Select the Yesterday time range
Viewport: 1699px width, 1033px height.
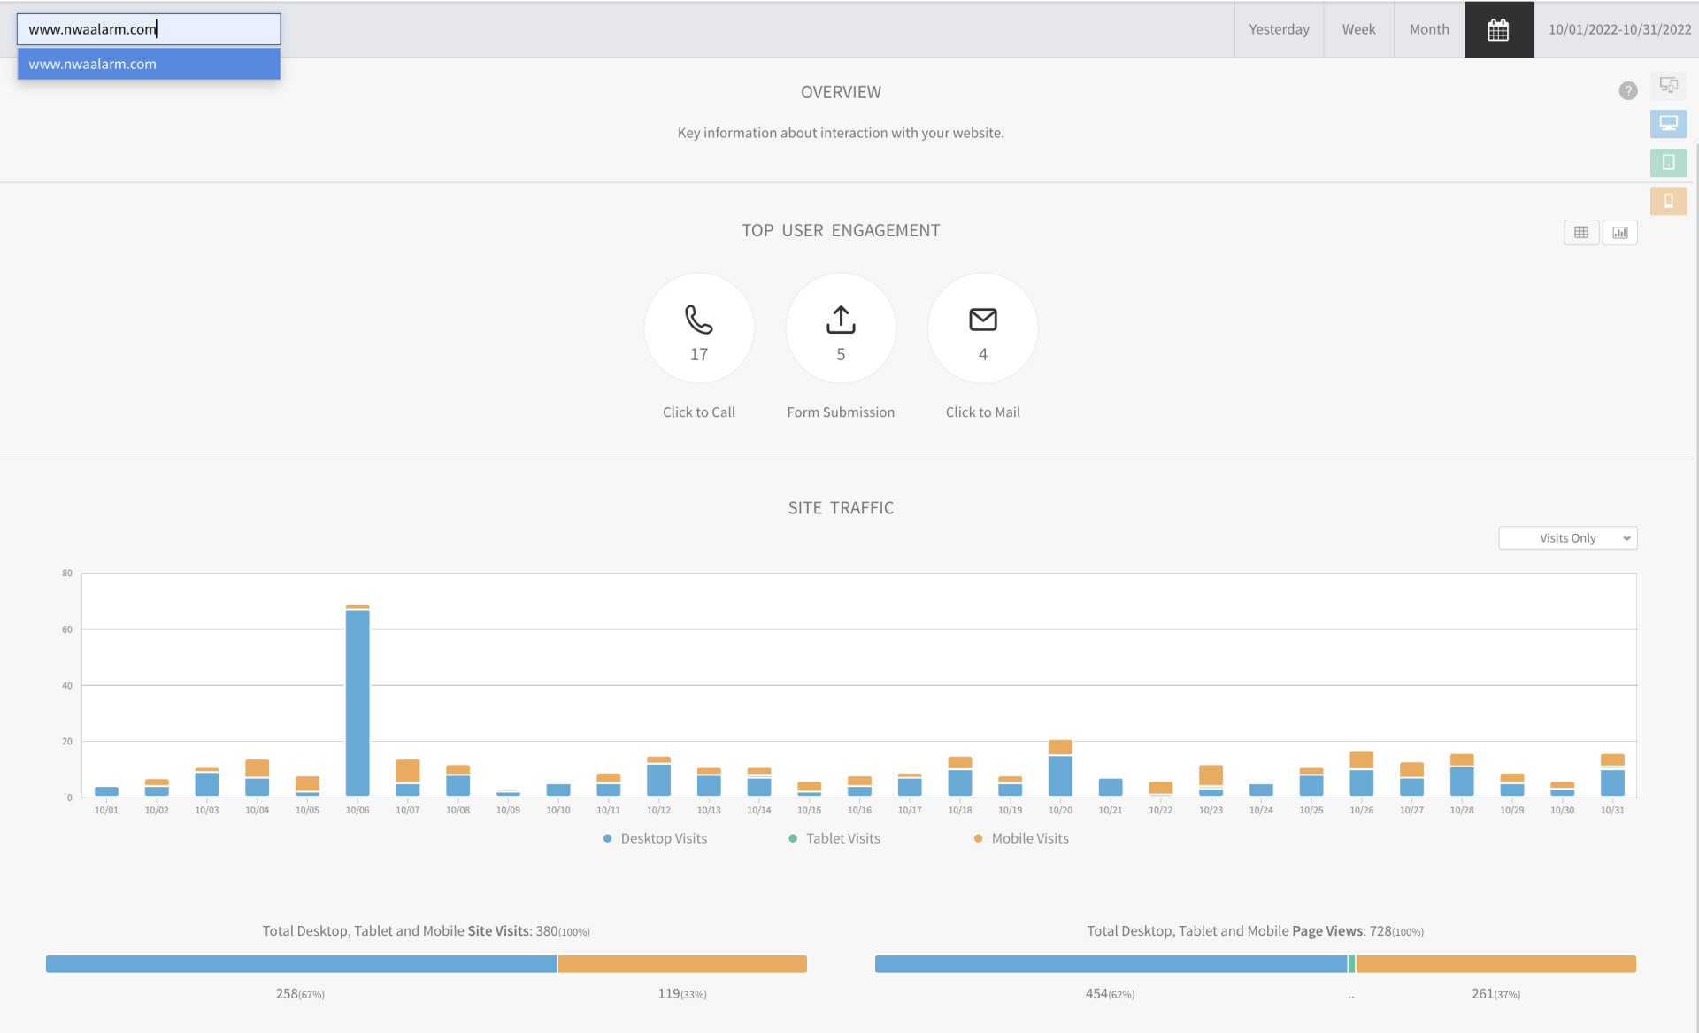(x=1279, y=29)
